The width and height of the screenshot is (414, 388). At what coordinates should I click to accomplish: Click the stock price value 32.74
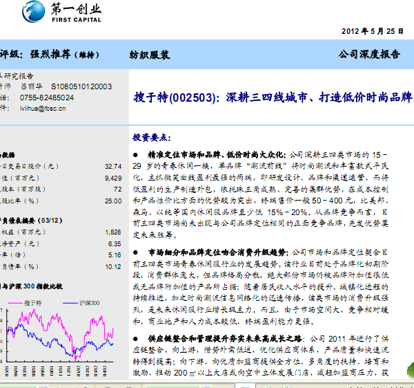[113, 167]
